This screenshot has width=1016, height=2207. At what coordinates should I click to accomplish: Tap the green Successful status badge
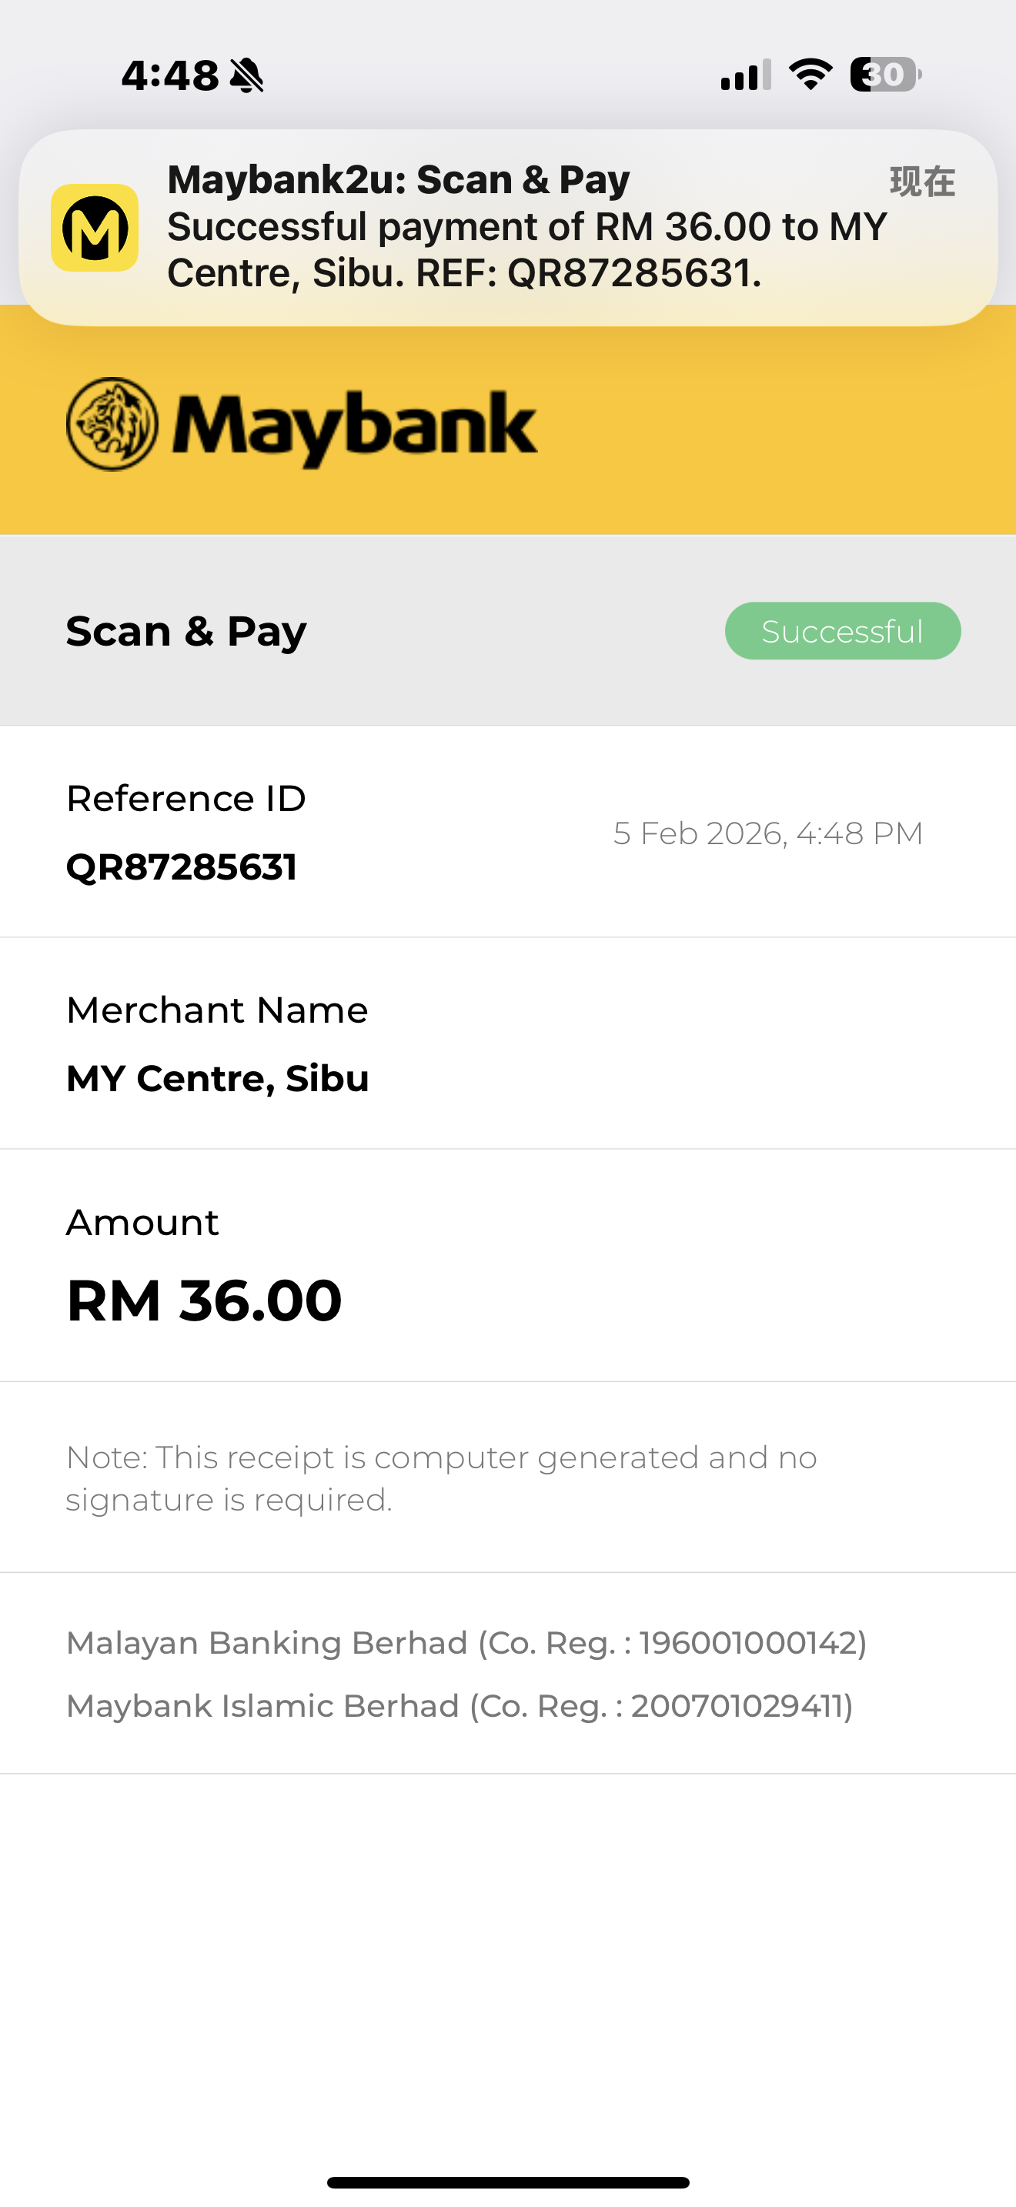click(x=842, y=632)
